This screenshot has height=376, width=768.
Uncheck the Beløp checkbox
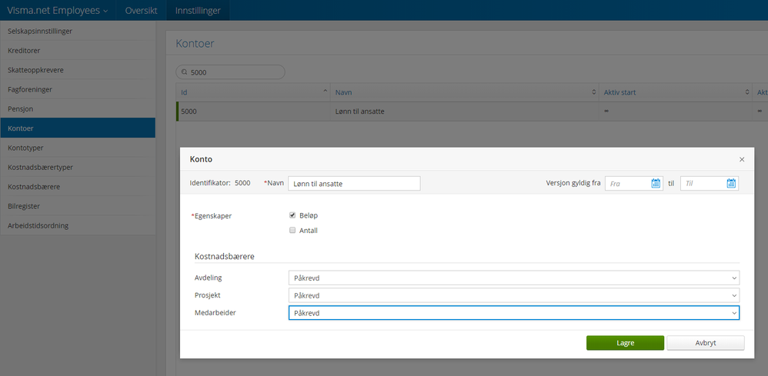pos(292,215)
